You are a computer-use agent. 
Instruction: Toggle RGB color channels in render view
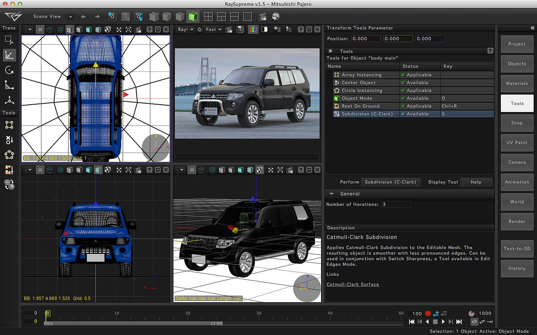pos(253,29)
